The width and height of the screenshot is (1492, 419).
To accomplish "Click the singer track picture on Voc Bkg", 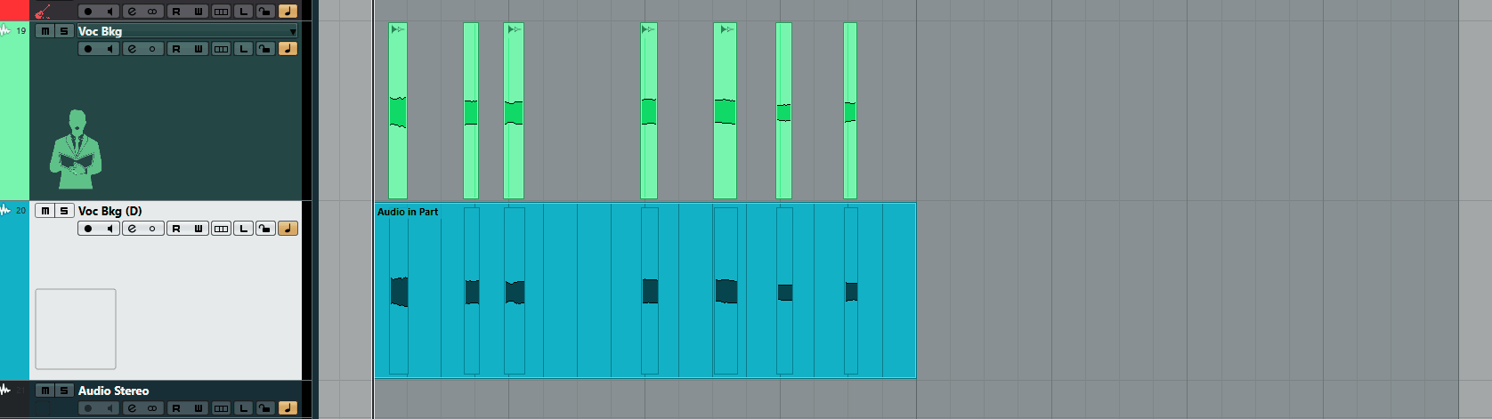I will click(x=77, y=149).
